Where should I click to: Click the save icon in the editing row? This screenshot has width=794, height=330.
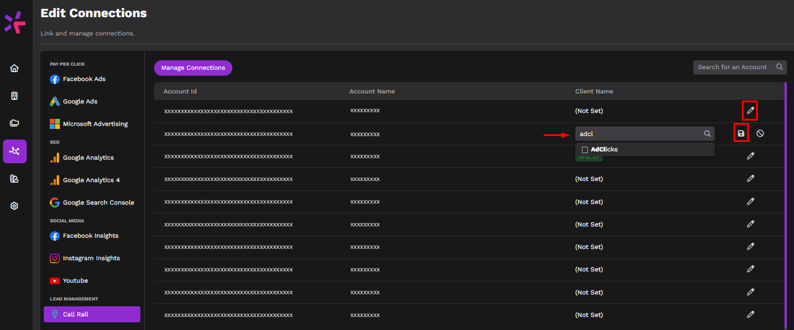[741, 134]
